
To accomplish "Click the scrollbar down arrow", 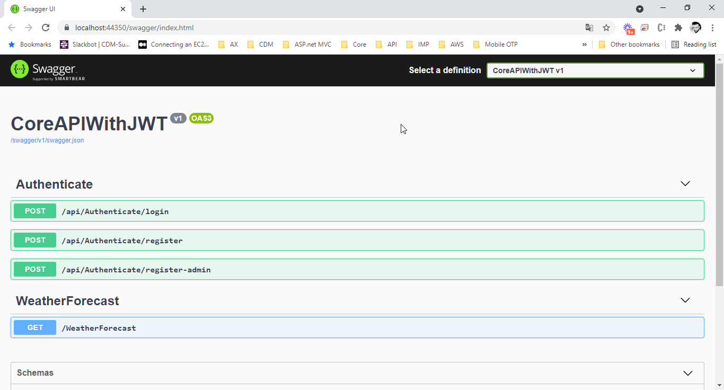I will [719, 385].
